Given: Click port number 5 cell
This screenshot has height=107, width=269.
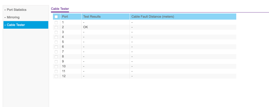Looking at the screenshot, I should pyautogui.click(x=71, y=42).
